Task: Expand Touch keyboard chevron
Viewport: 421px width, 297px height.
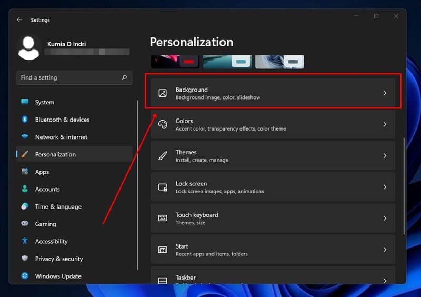Action: tap(385, 218)
